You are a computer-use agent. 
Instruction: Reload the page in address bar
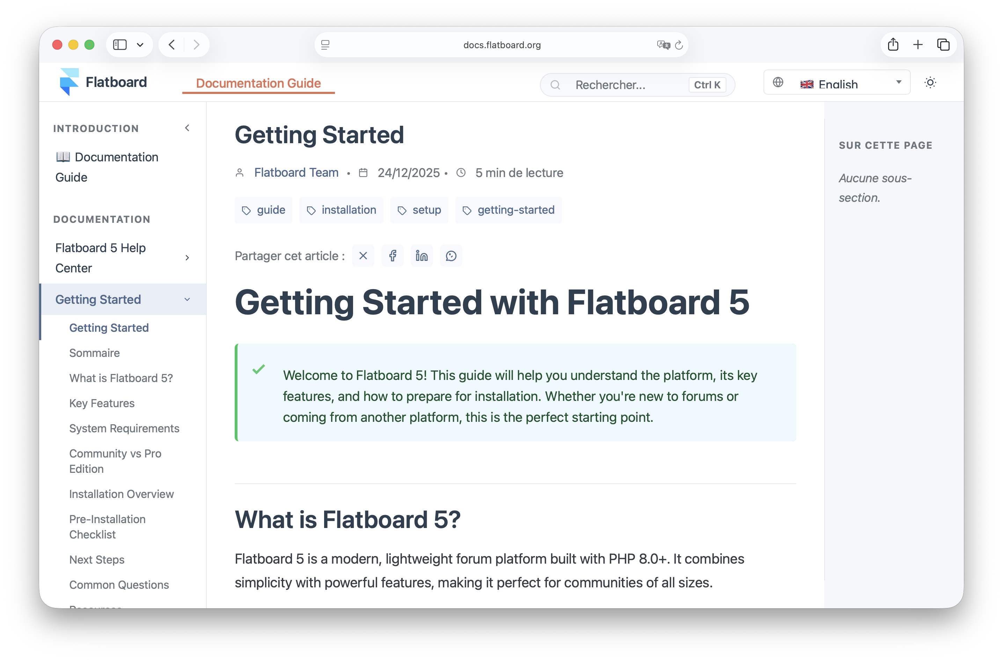[x=679, y=45]
